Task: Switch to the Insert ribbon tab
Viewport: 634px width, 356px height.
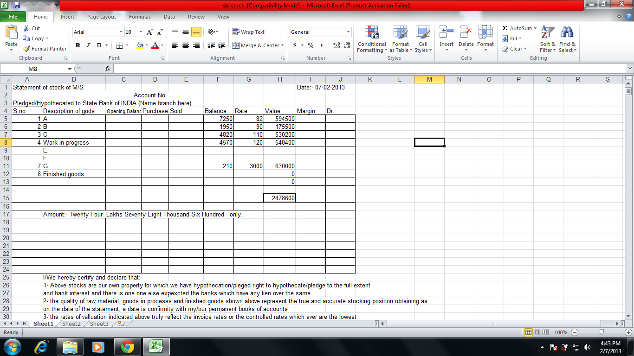Action: (x=67, y=17)
